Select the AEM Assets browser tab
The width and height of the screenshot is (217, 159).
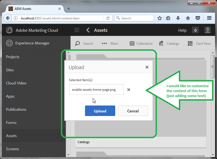[x=35, y=9]
